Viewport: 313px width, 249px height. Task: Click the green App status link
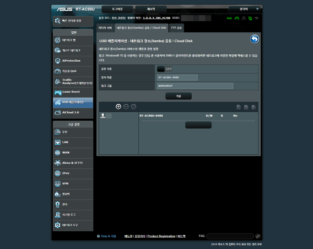[x=229, y=18]
